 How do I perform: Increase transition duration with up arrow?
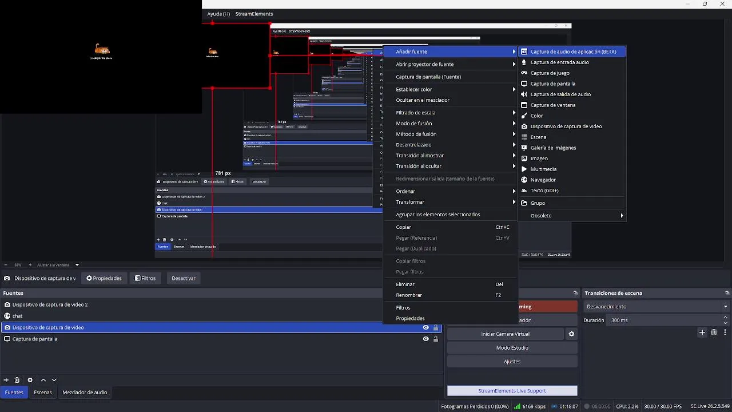pyautogui.click(x=726, y=318)
